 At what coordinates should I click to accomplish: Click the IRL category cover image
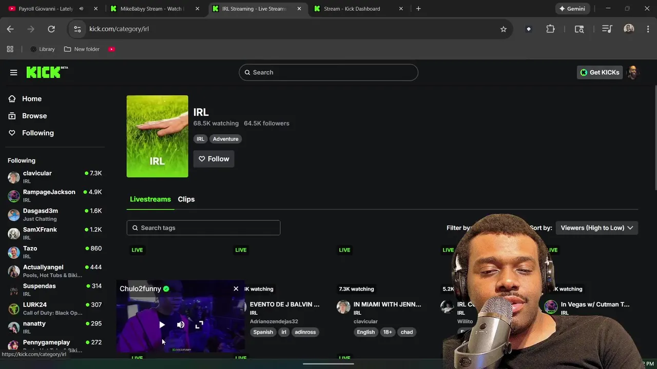[158, 136]
